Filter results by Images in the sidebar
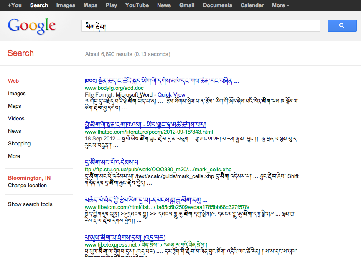Image resolution: width=361 pixels, height=257 pixels. click(x=17, y=94)
